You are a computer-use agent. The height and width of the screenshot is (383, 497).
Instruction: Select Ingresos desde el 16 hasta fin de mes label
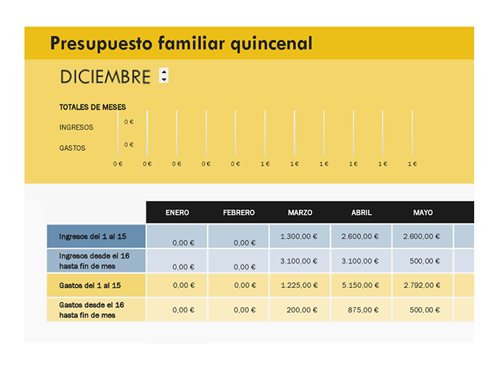pyautogui.click(x=96, y=261)
